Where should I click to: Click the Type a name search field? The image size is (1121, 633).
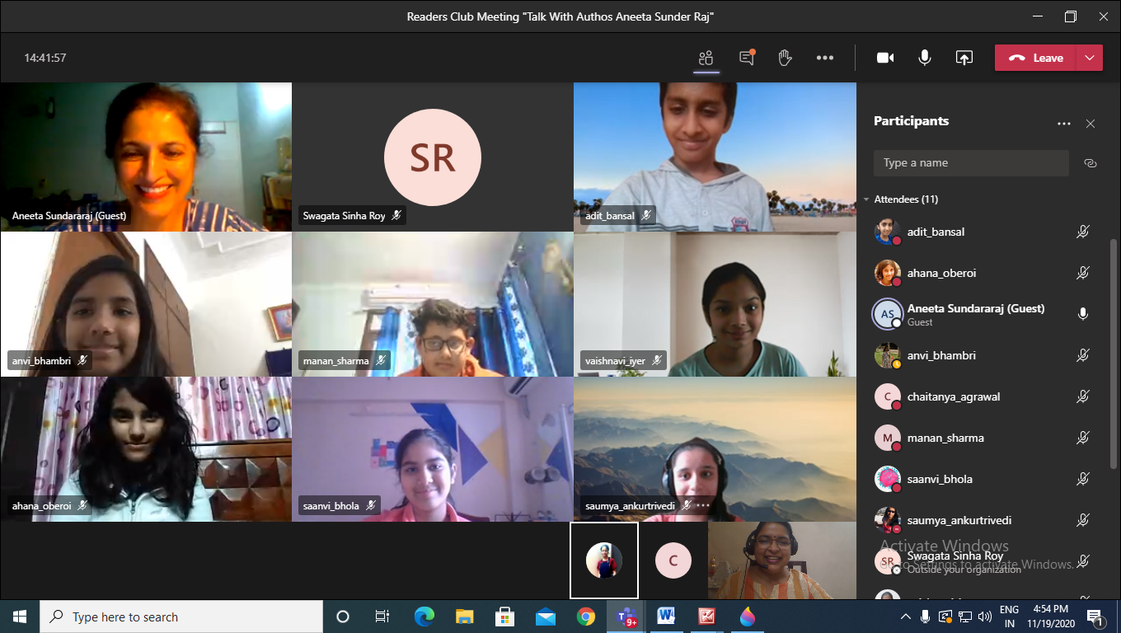click(x=971, y=163)
